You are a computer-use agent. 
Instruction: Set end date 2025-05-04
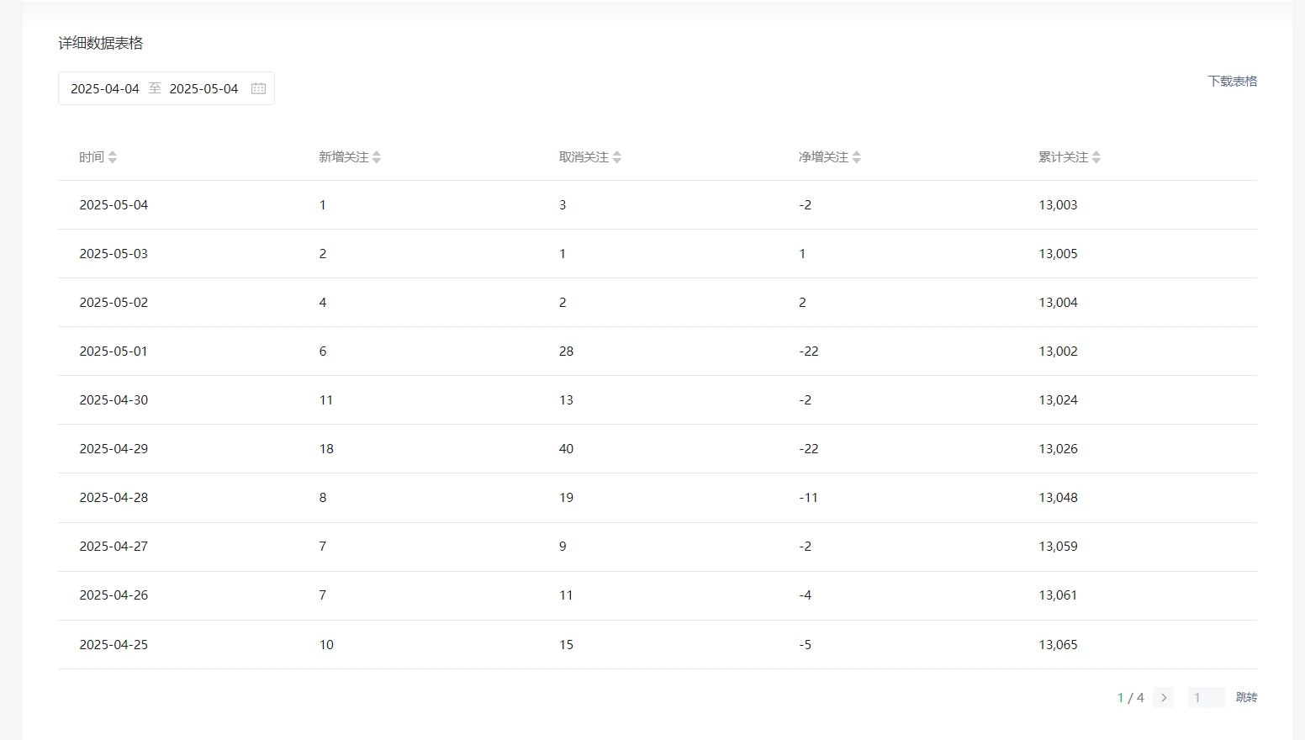click(x=204, y=88)
